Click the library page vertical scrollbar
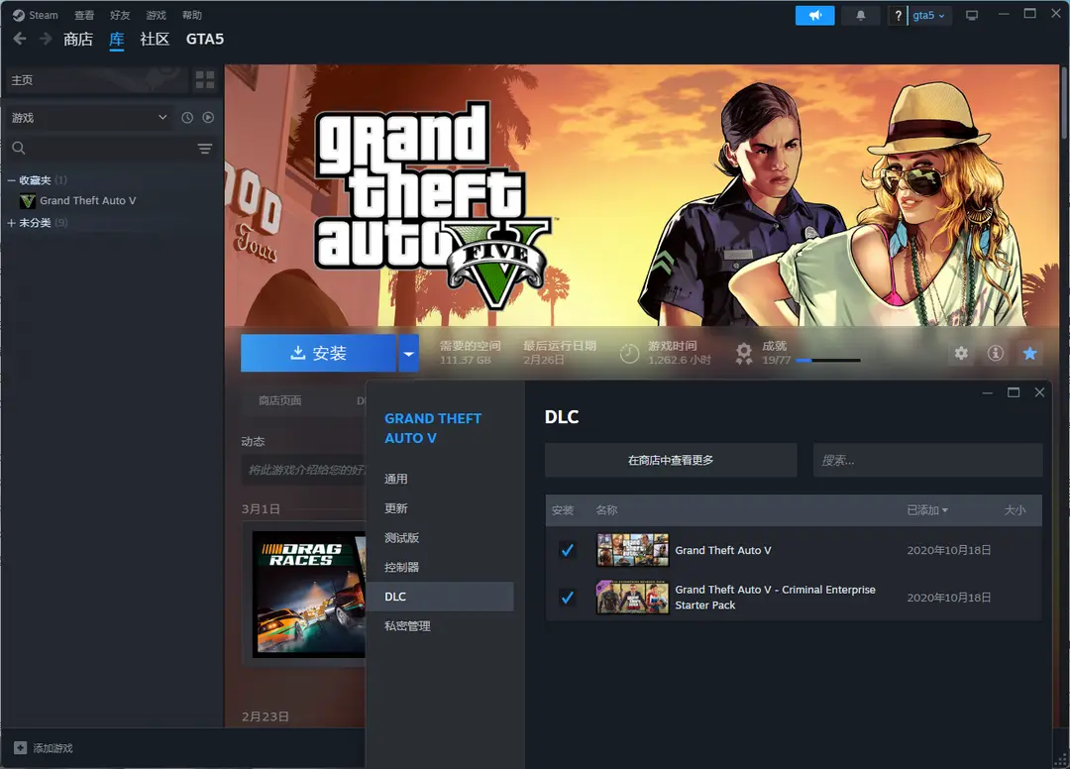 point(1064,102)
